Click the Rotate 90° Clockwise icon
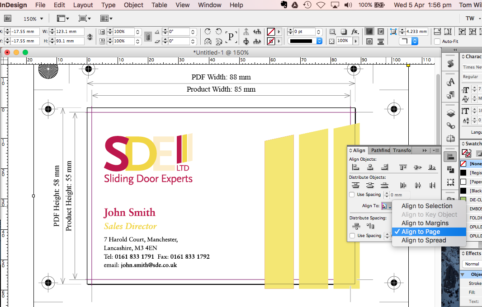The height and width of the screenshot is (307, 482). point(208,31)
